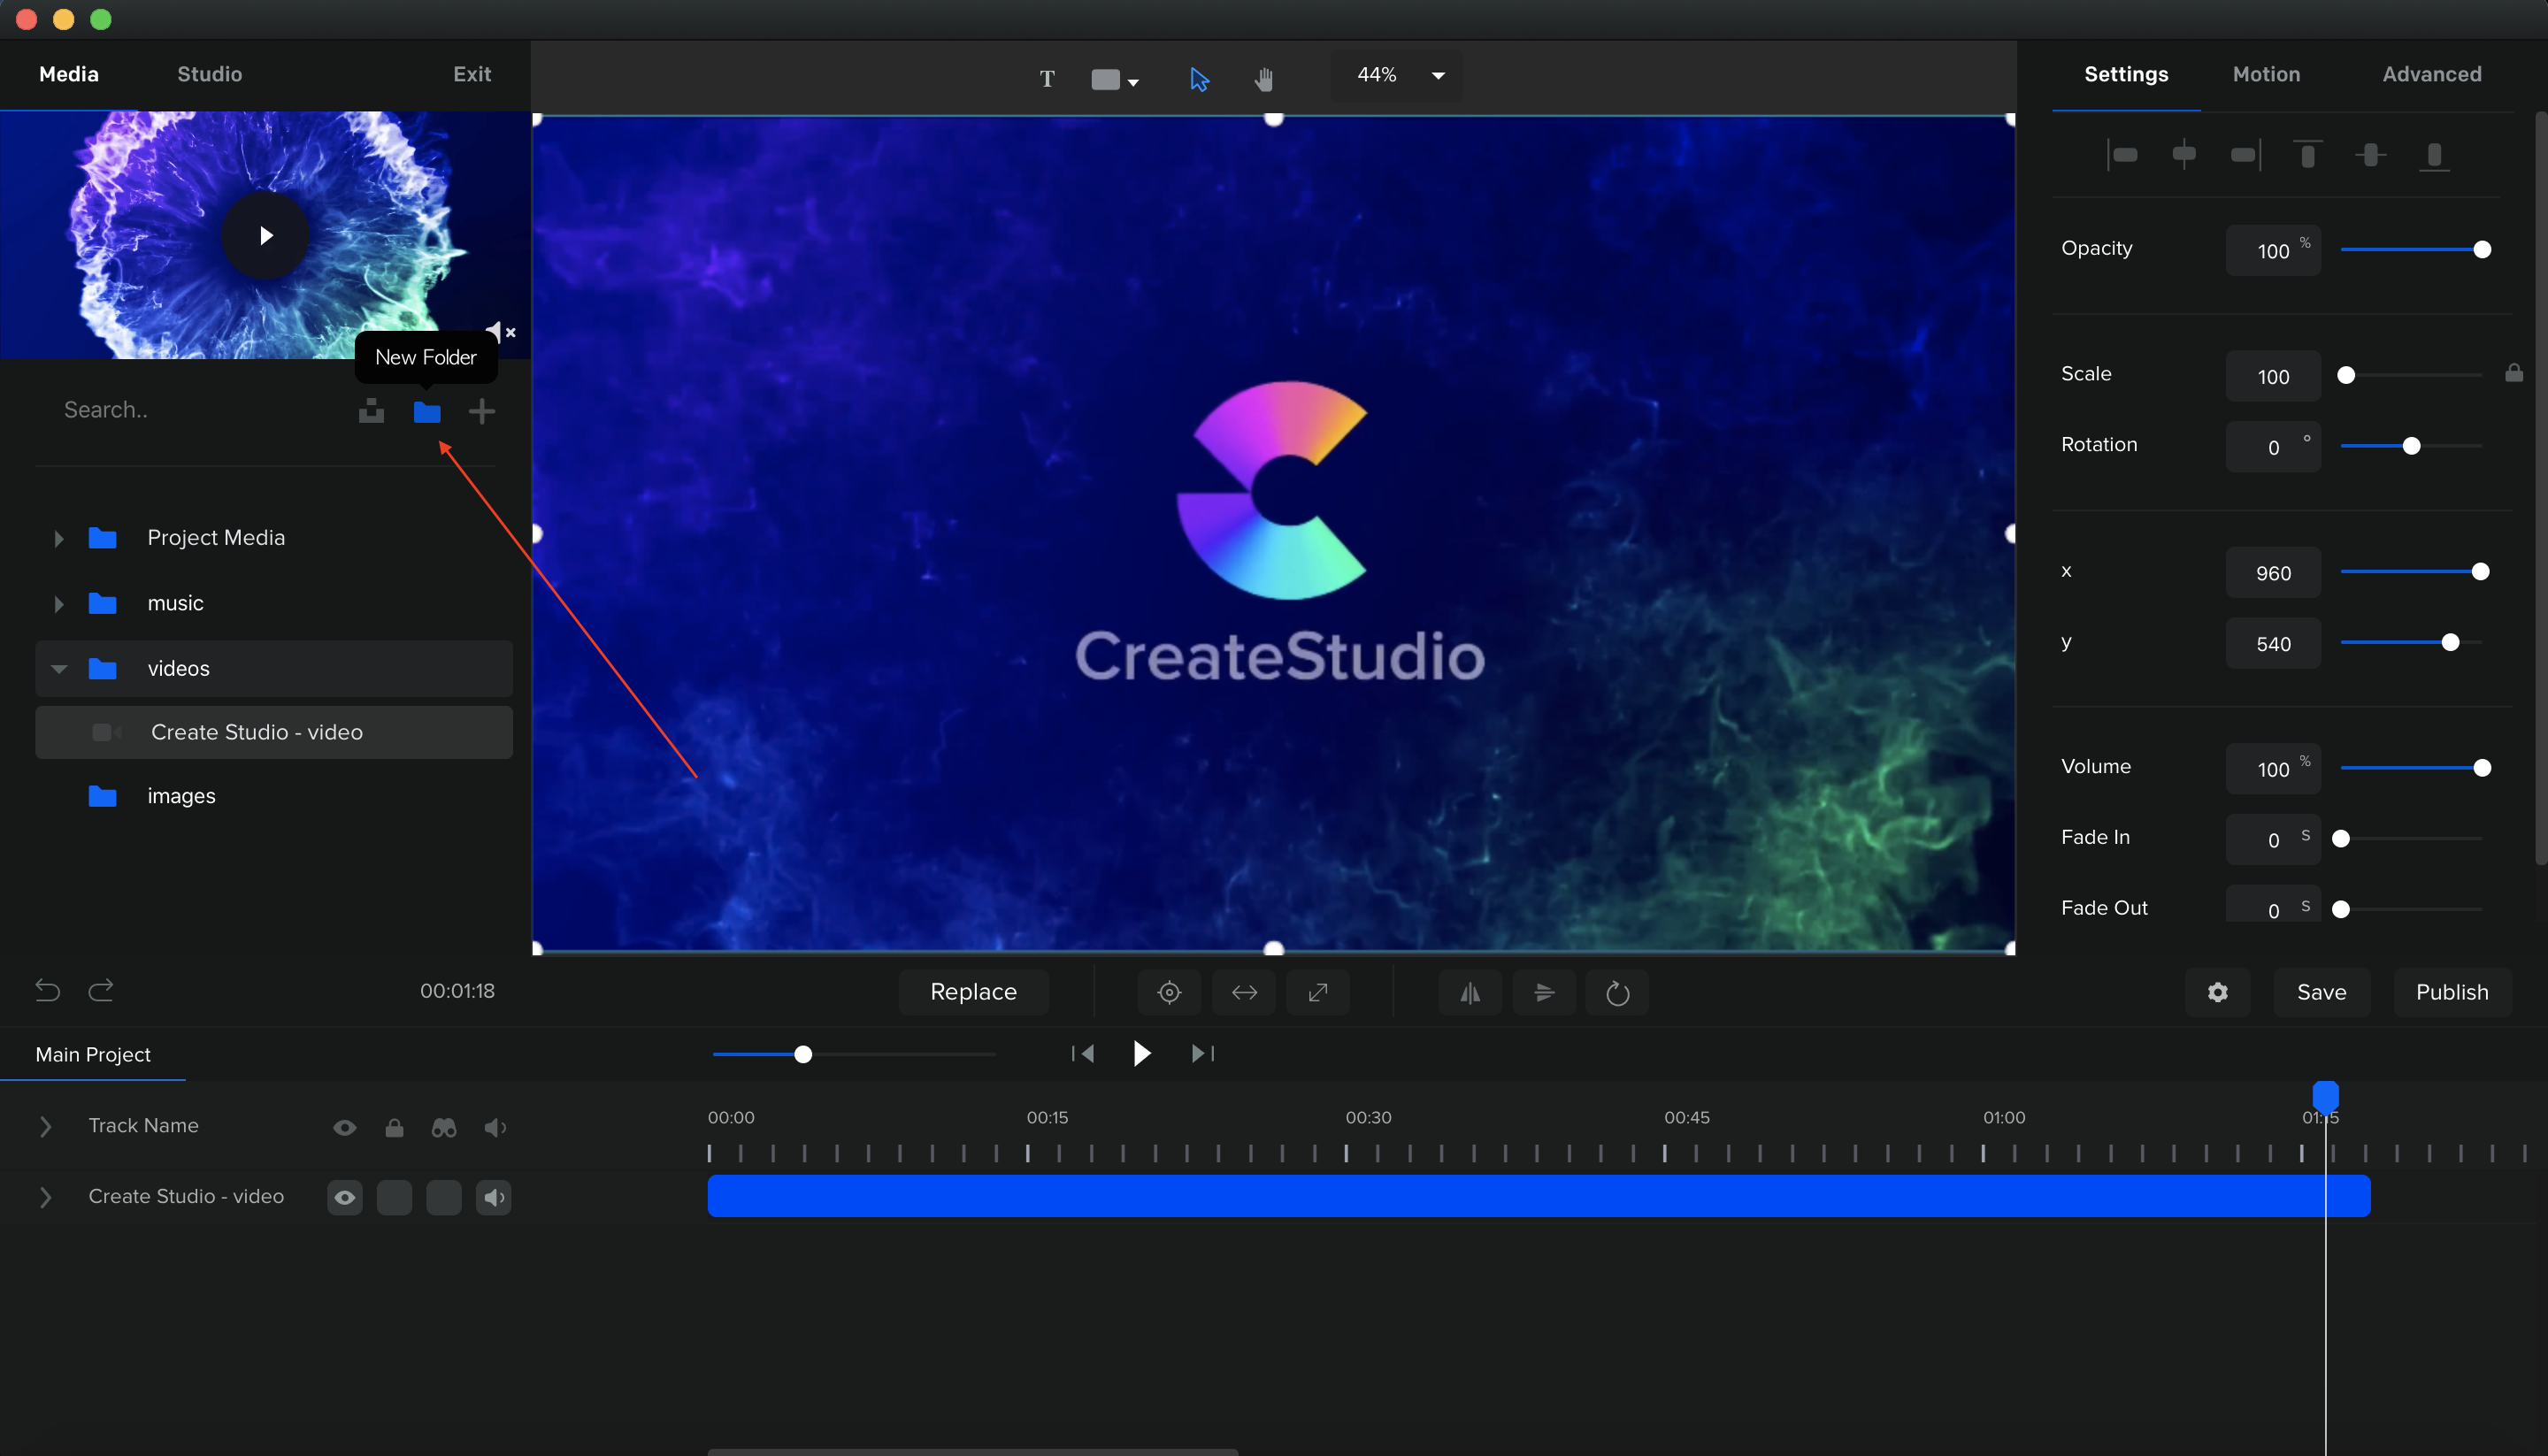
Task: Open the Advanced tab
Action: tap(2431, 74)
